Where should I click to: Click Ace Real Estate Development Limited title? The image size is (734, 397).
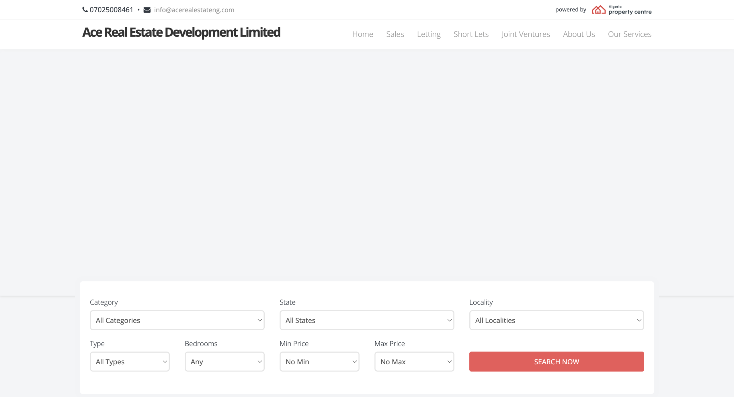click(x=181, y=32)
